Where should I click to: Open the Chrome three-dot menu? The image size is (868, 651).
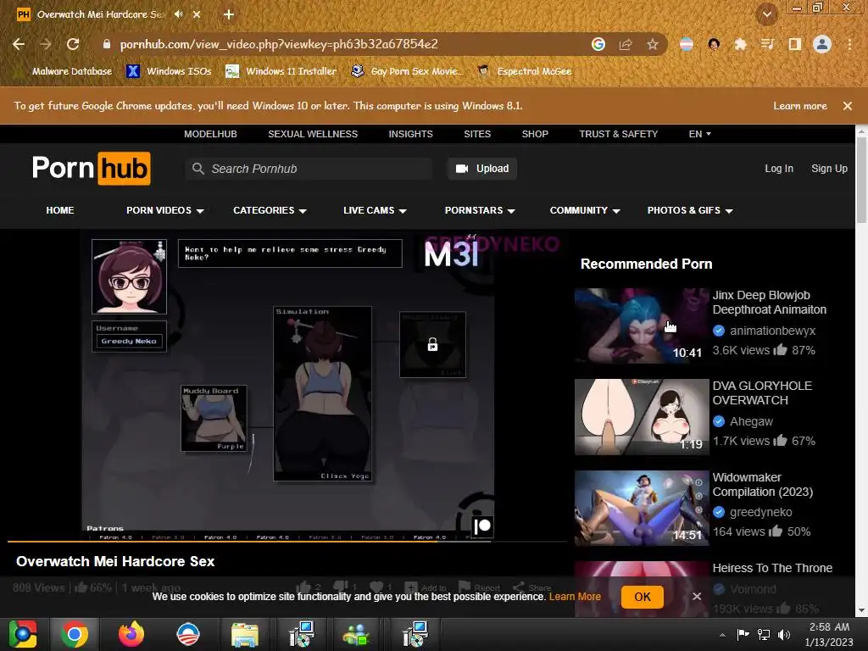click(849, 44)
